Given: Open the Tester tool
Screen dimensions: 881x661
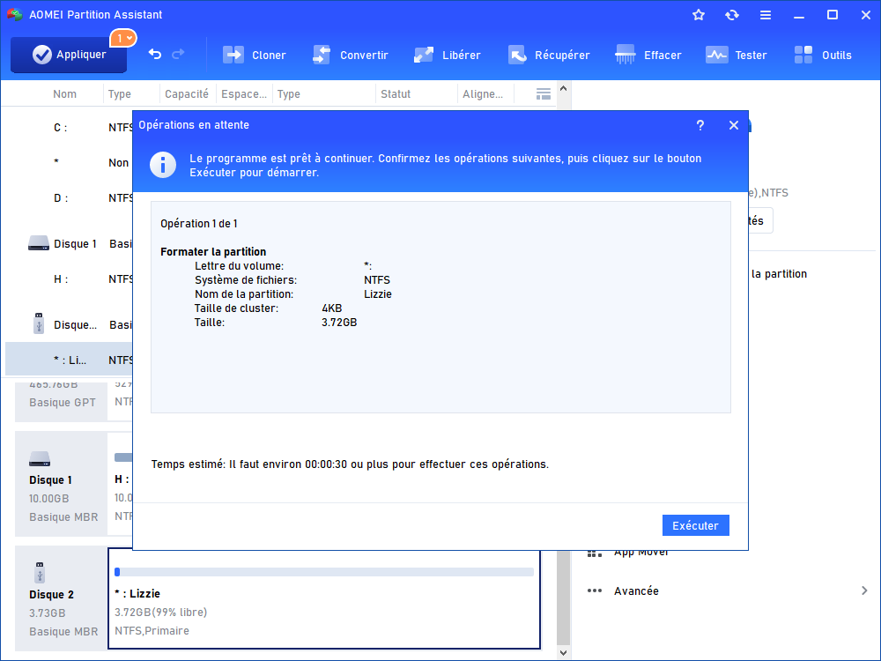Looking at the screenshot, I should pyautogui.click(x=737, y=54).
